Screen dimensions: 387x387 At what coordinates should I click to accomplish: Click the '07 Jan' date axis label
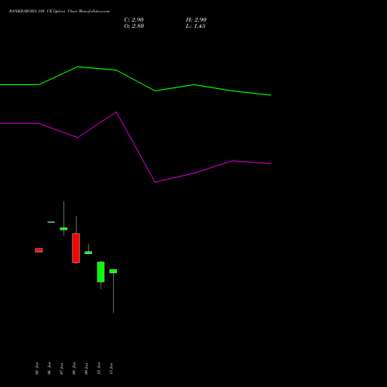61,368
